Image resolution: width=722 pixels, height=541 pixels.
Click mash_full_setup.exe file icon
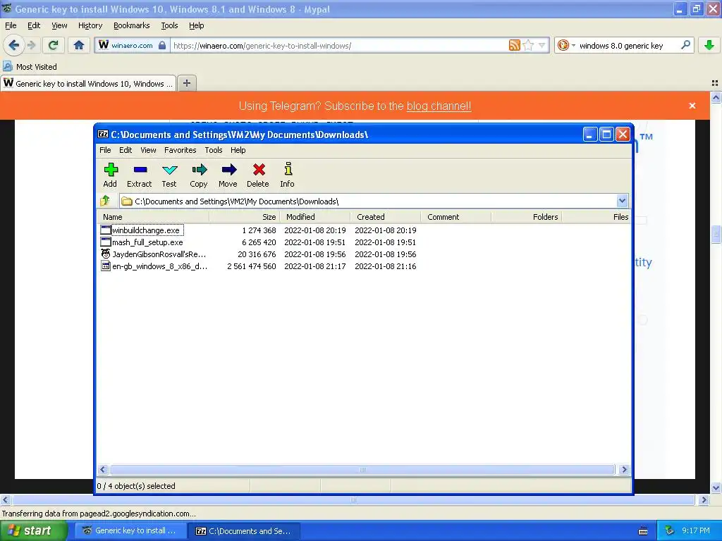coord(106,242)
